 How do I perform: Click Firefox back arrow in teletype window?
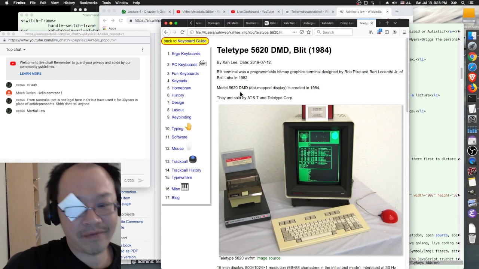pyautogui.click(x=166, y=32)
